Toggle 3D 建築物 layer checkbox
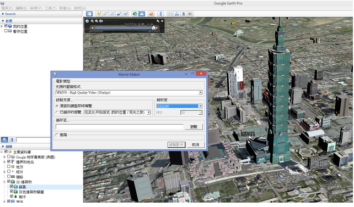This screenshot has height=207, width=354. (x=9, y=181)
